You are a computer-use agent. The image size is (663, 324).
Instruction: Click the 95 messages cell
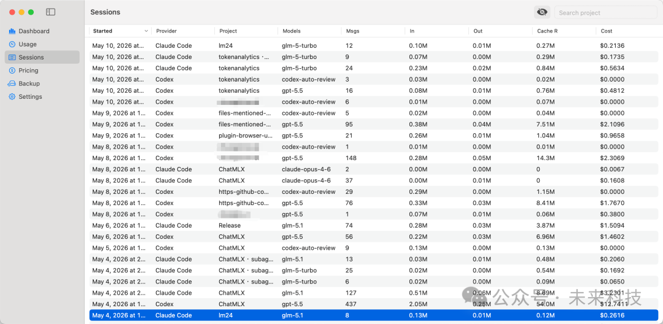coord(349,124)
